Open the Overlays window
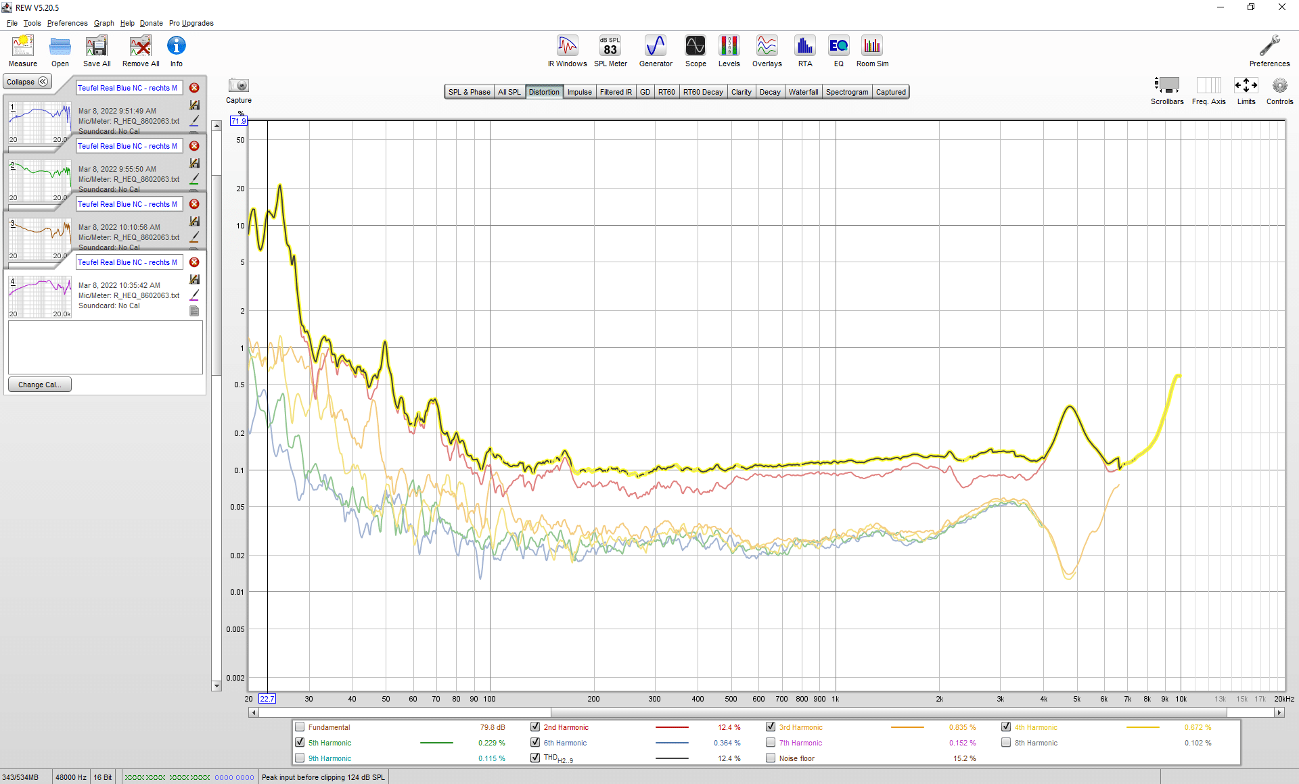This screenshot has height=784, width=1299. [767, 51]
